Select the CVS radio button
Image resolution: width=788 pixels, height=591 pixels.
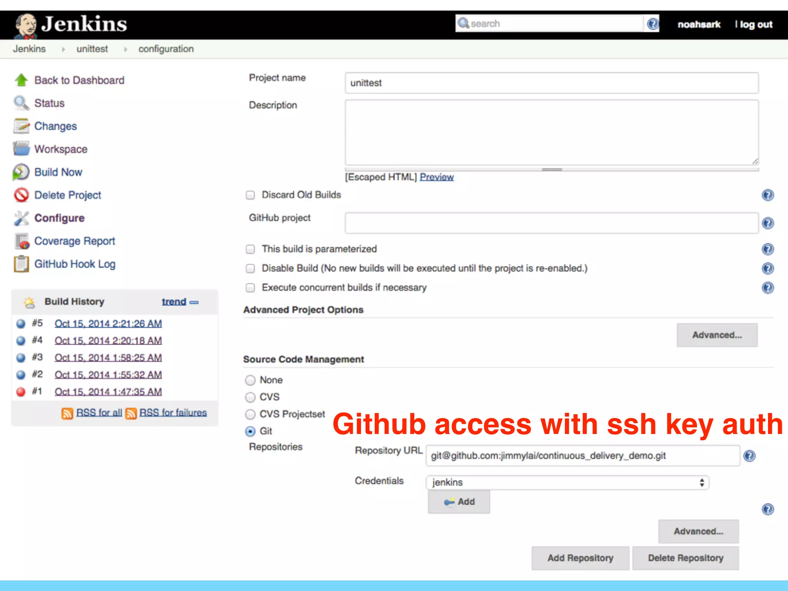coord(250,397)
